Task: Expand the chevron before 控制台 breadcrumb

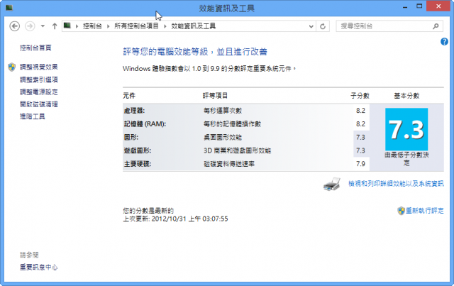Action: (77, 26)
